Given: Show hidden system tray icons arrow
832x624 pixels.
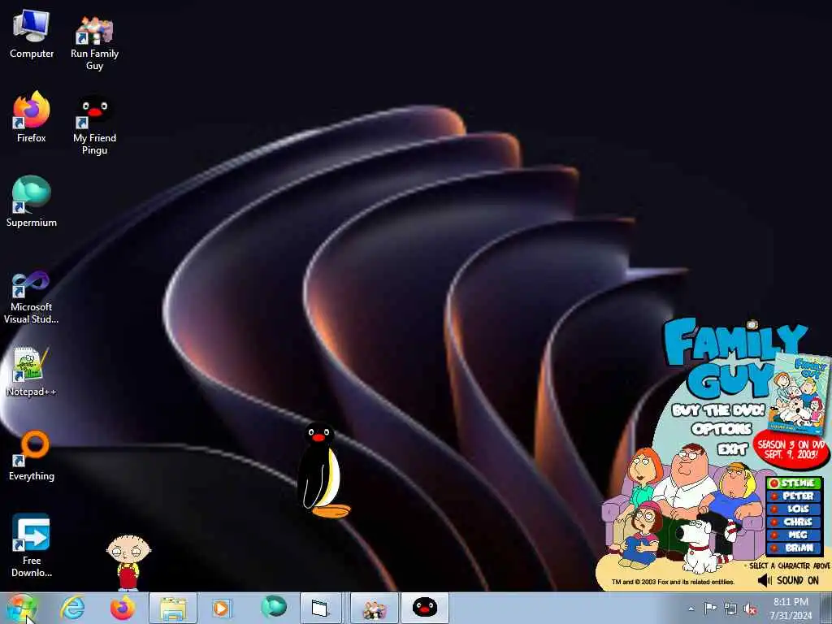Looking at the screenshot, I should [x=691, y=609].
